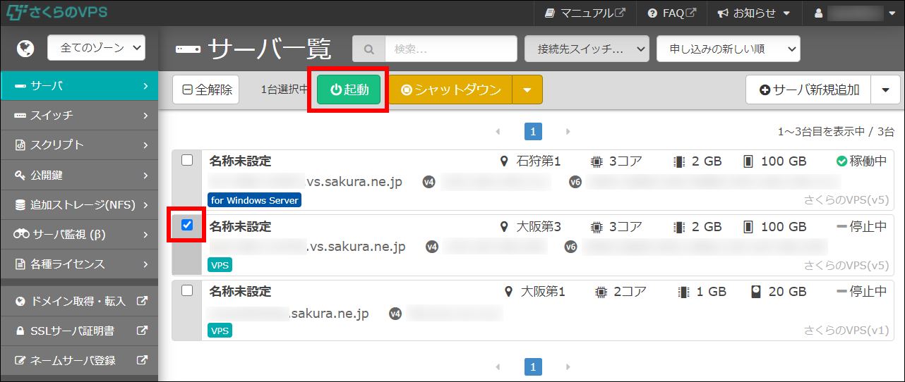Select サーバ in the sidebar

[79, 85]
